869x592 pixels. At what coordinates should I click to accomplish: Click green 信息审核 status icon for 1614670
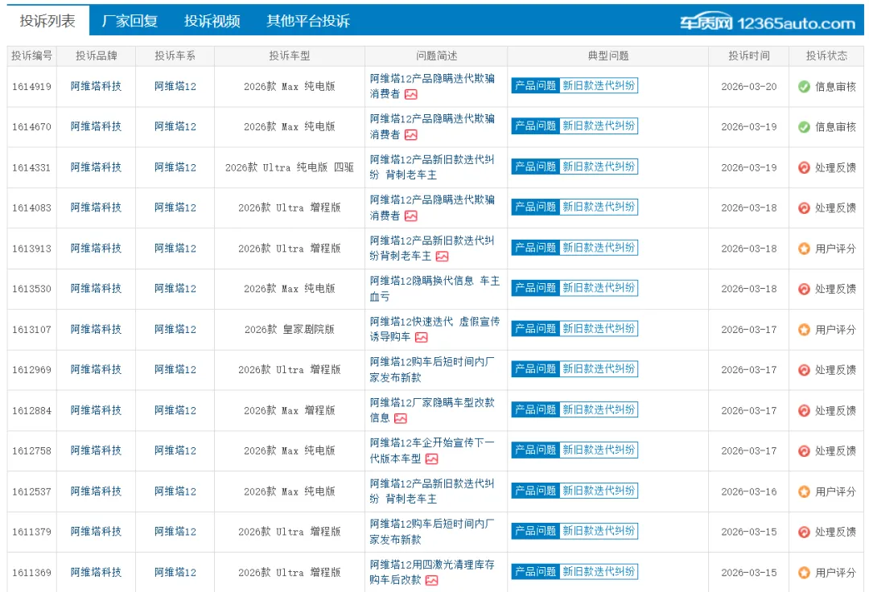(x=804, y=127)
